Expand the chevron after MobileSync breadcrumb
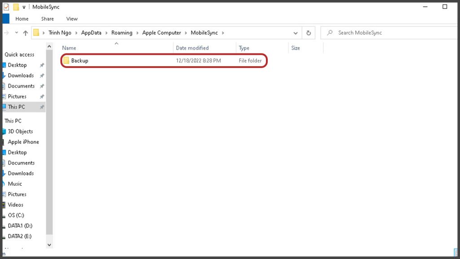 click(x=223, y=33)
